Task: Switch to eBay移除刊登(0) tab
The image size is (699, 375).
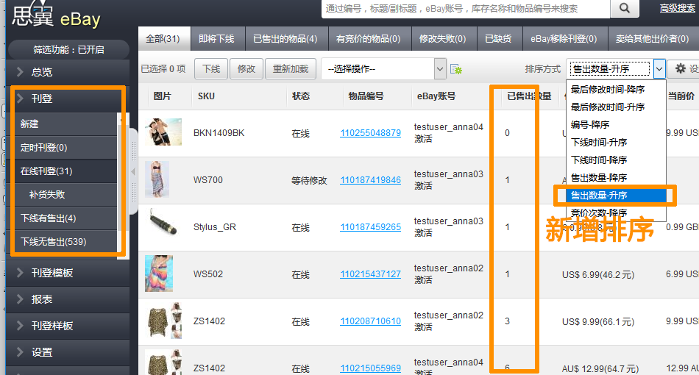Action: tap(564, 39)
